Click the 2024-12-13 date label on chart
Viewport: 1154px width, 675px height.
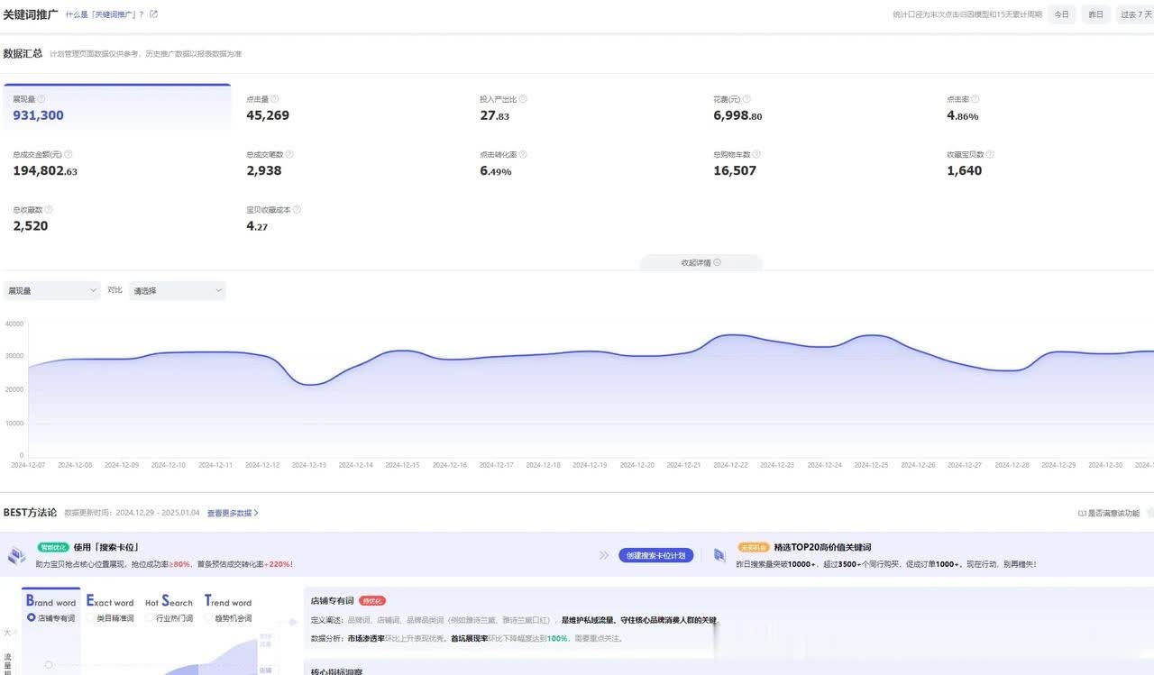tap(308, 465)
